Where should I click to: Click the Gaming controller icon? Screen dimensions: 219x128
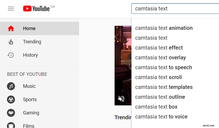tap(11, 113)
